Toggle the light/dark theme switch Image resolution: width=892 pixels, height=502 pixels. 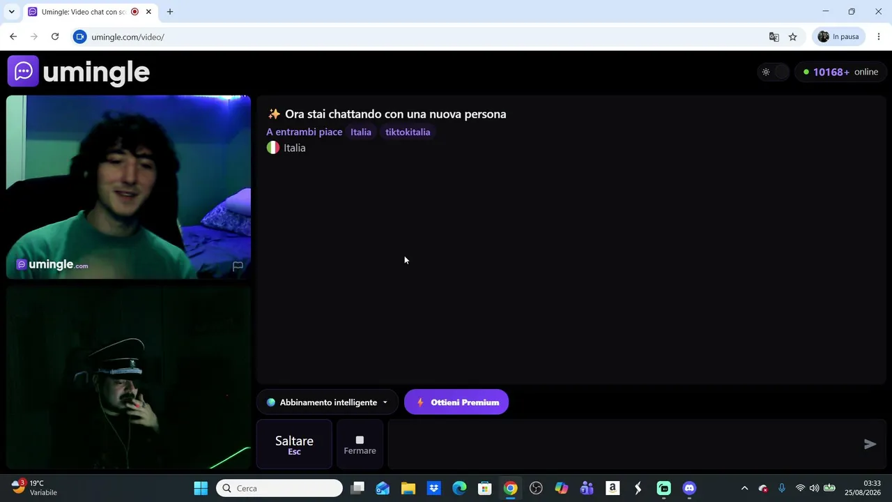[x=774, y=72]
